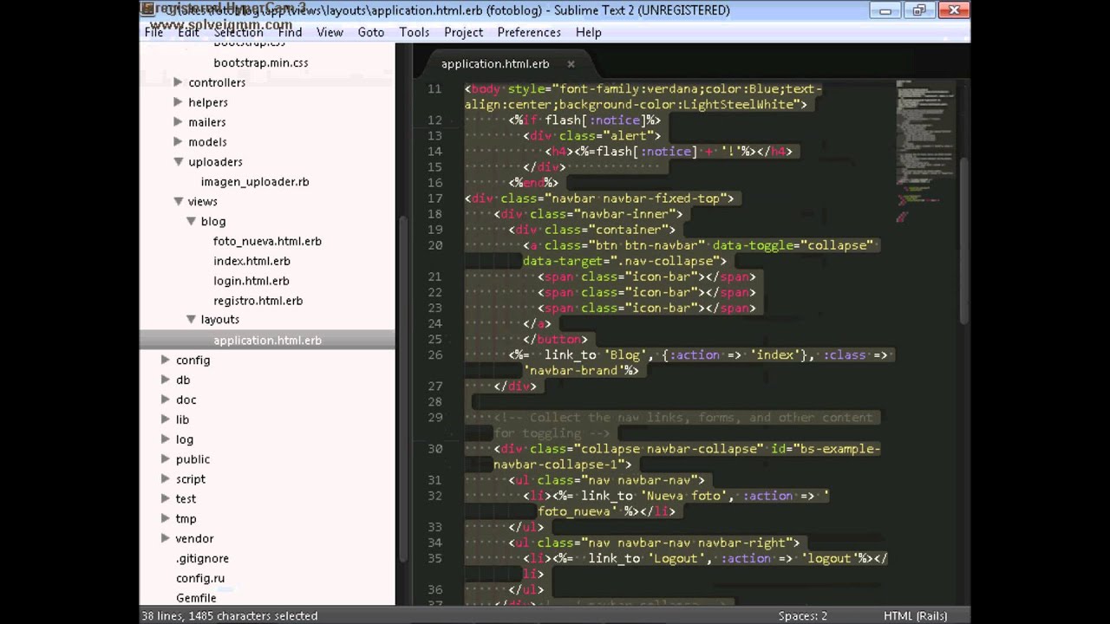
Task: Expand the lib folder arrow
Action: tap(165, 419)
